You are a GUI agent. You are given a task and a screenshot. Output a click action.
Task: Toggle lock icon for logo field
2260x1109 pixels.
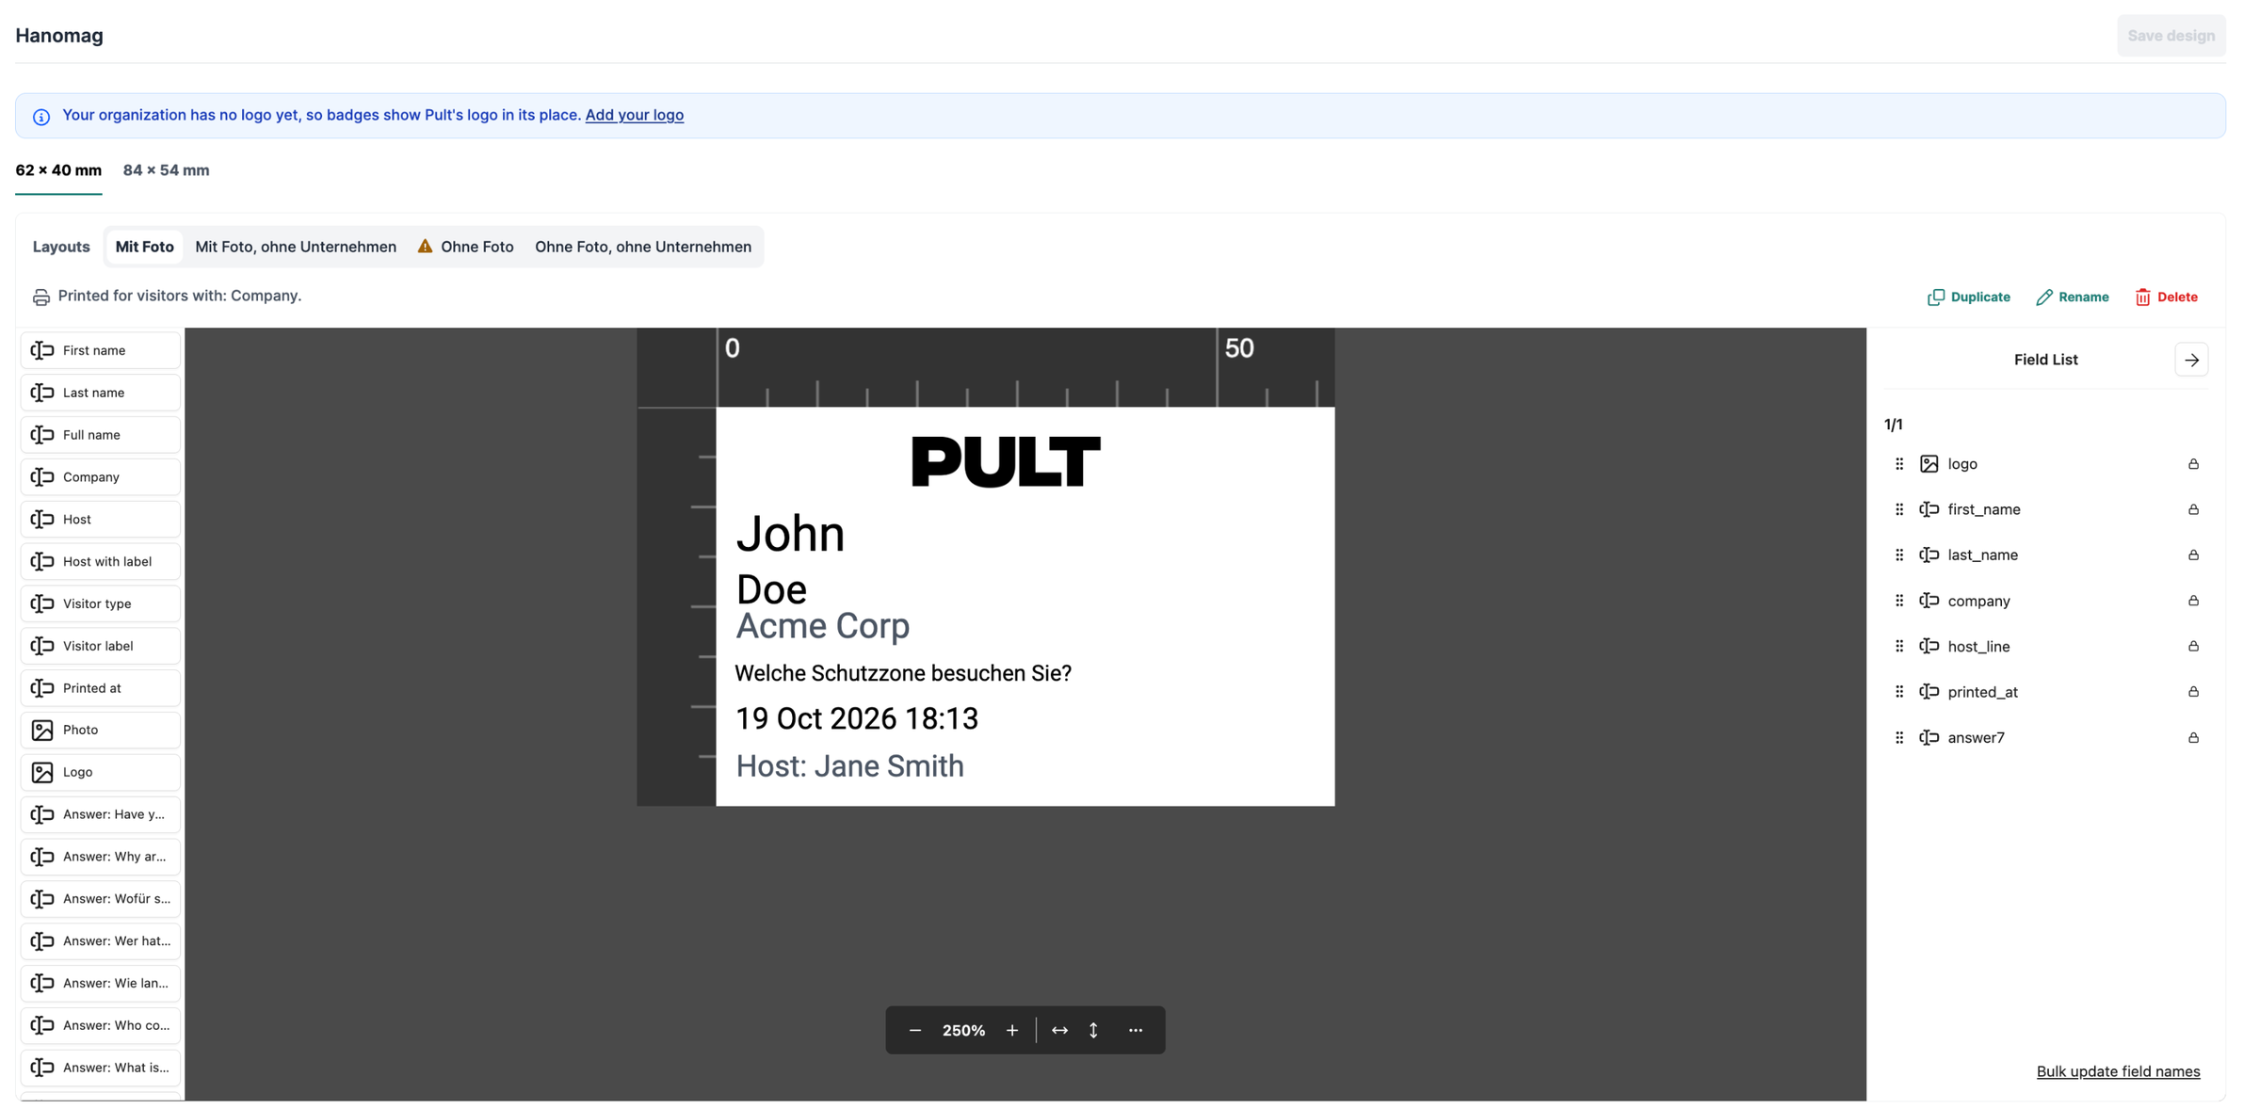(x=2193, y=464)
